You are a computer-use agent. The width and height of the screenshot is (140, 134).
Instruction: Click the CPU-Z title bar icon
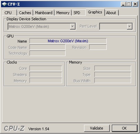4,4
